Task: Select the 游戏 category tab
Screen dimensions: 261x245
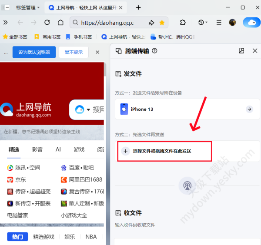Action: 79,149
